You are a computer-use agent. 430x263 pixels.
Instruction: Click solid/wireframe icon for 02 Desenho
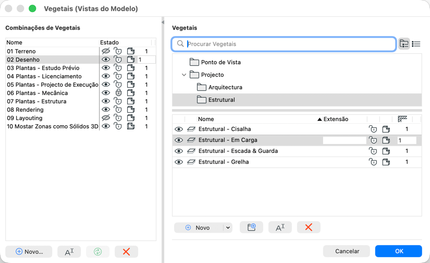click(131, 59)
